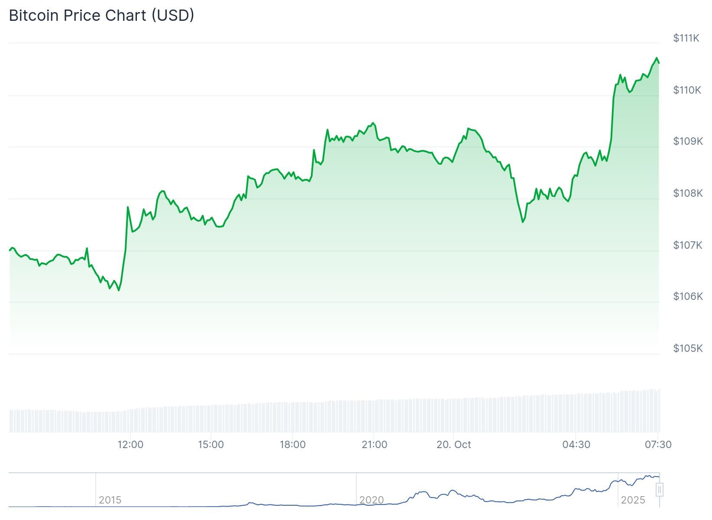Select 2025 in the navigator timeline
The image size is (712, 520).
(633, 500)
